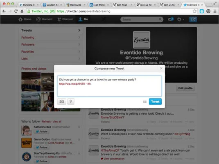Viewport: 219px width, 164px height.
Task: Expand the 'getting a new look' tweet
Action: (105, 122)
